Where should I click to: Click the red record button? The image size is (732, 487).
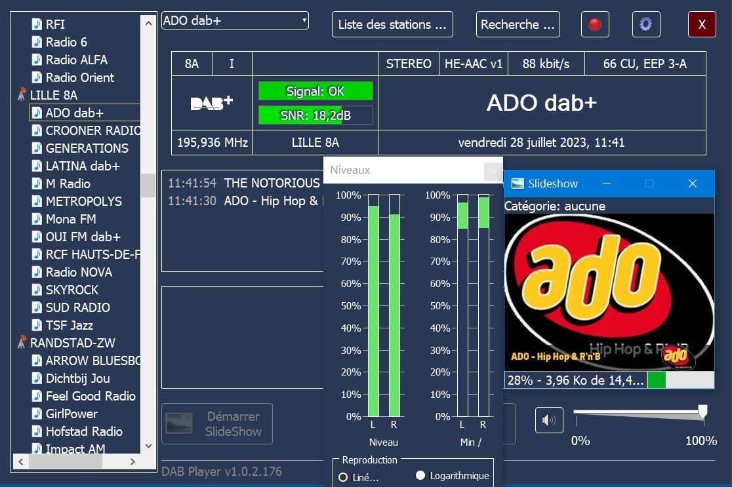pyautogui.click(x=595, y=24)
